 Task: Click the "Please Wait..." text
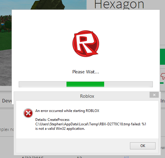(86, 72)
